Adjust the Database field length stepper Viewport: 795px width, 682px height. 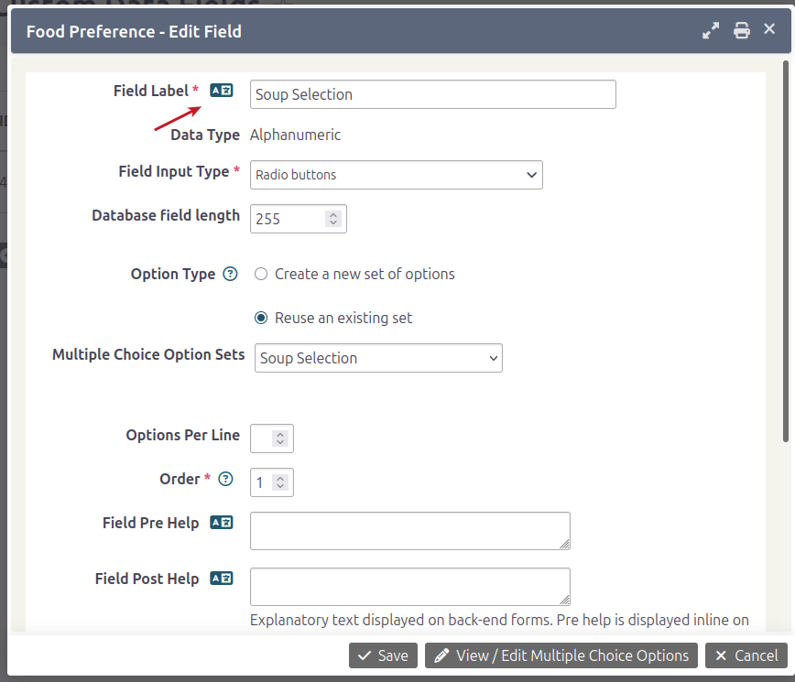pyautogui.click(x=333, y=219)
